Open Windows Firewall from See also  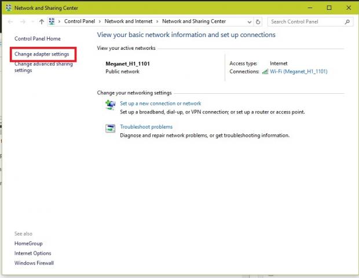(34, 263)
